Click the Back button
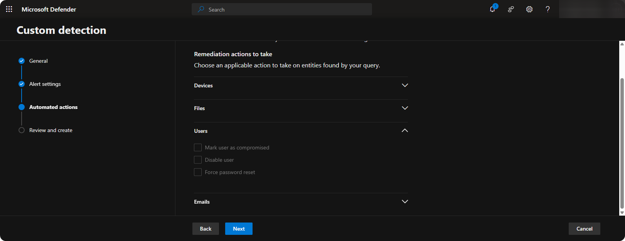 pyautogui.click(x=206, y=229)
